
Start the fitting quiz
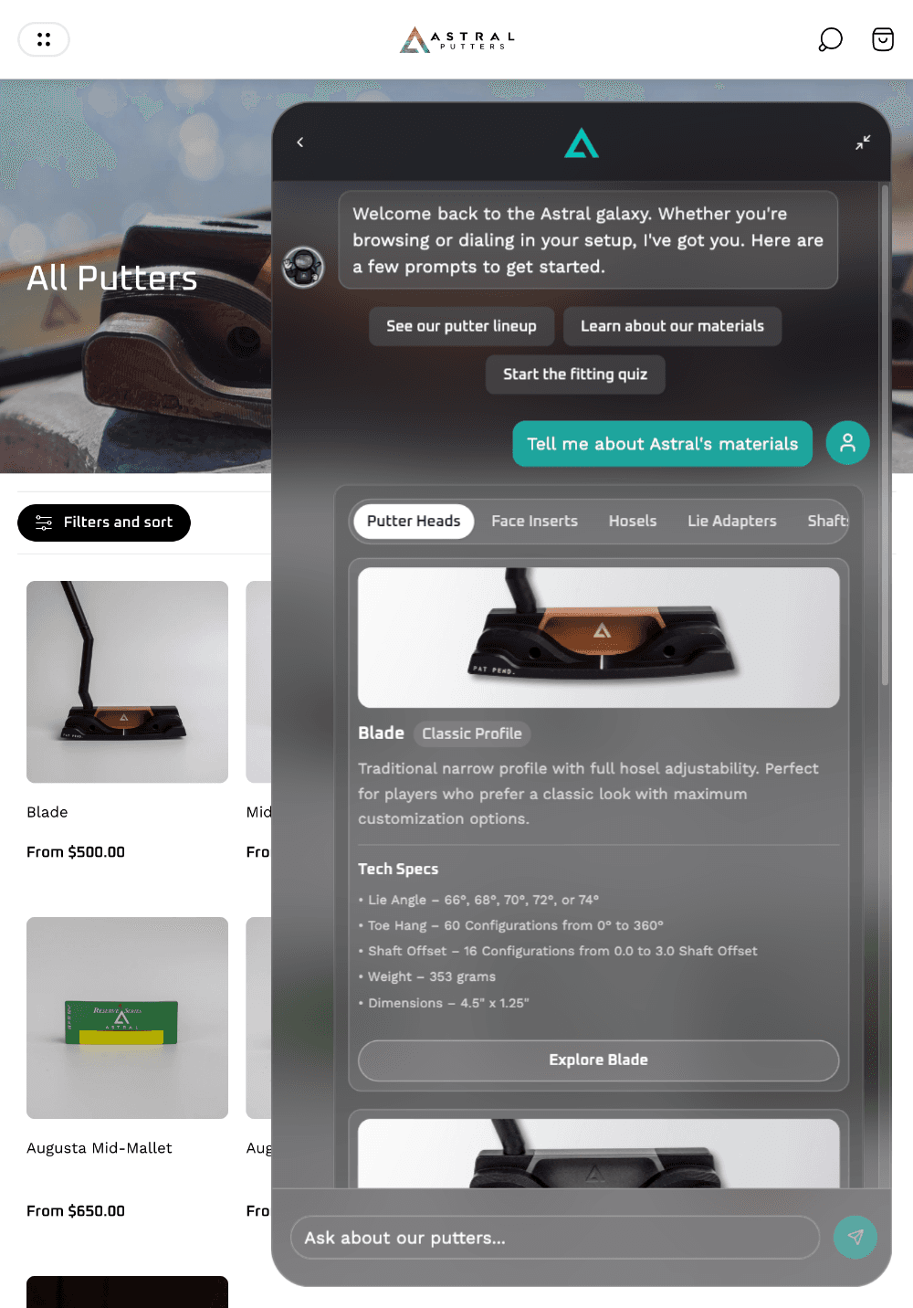pos(575,374)
